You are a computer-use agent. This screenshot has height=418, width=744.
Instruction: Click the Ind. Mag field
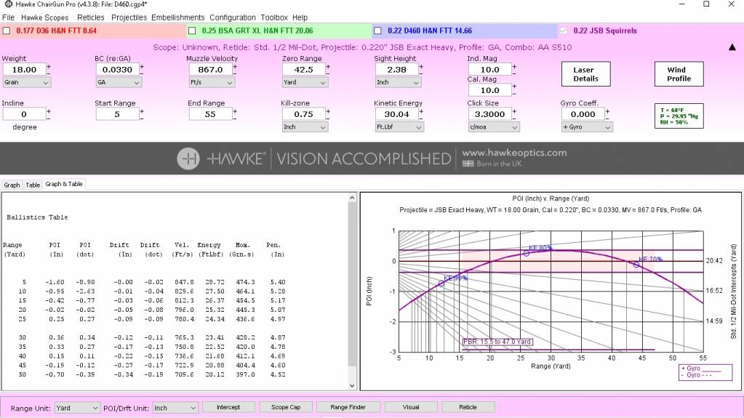click(489, 69)
